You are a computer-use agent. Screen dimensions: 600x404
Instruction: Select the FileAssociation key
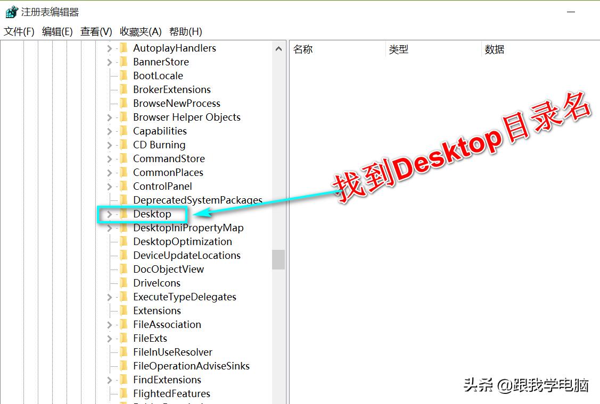167,324
